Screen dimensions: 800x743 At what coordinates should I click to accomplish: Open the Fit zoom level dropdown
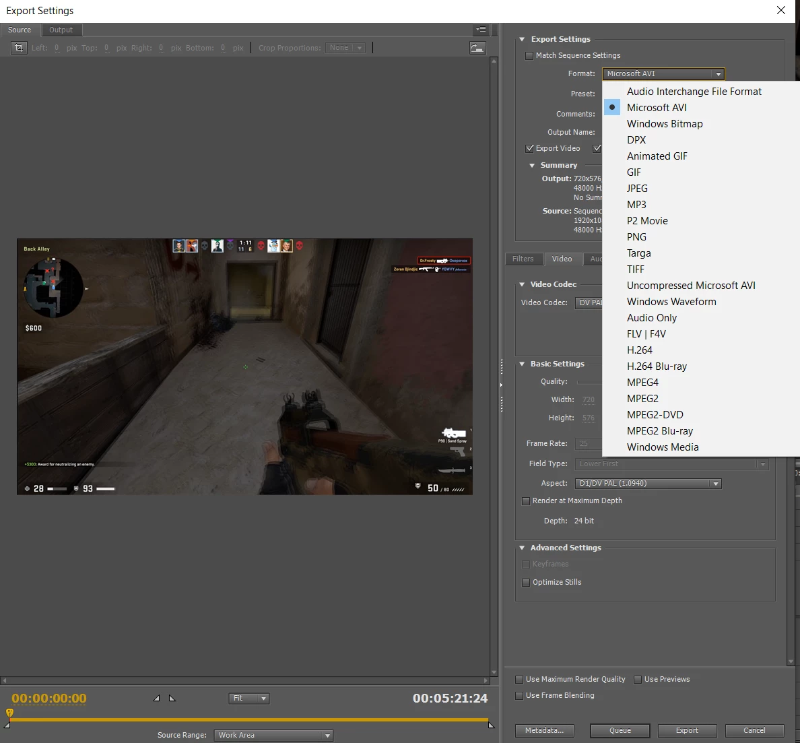tap(248, 698)
